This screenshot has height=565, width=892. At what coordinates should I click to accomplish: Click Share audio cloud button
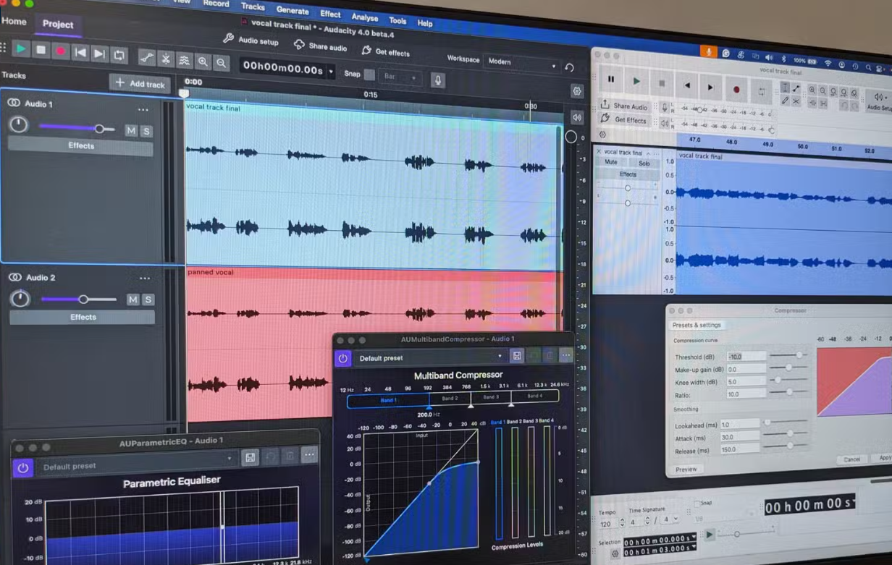(320, 46)
